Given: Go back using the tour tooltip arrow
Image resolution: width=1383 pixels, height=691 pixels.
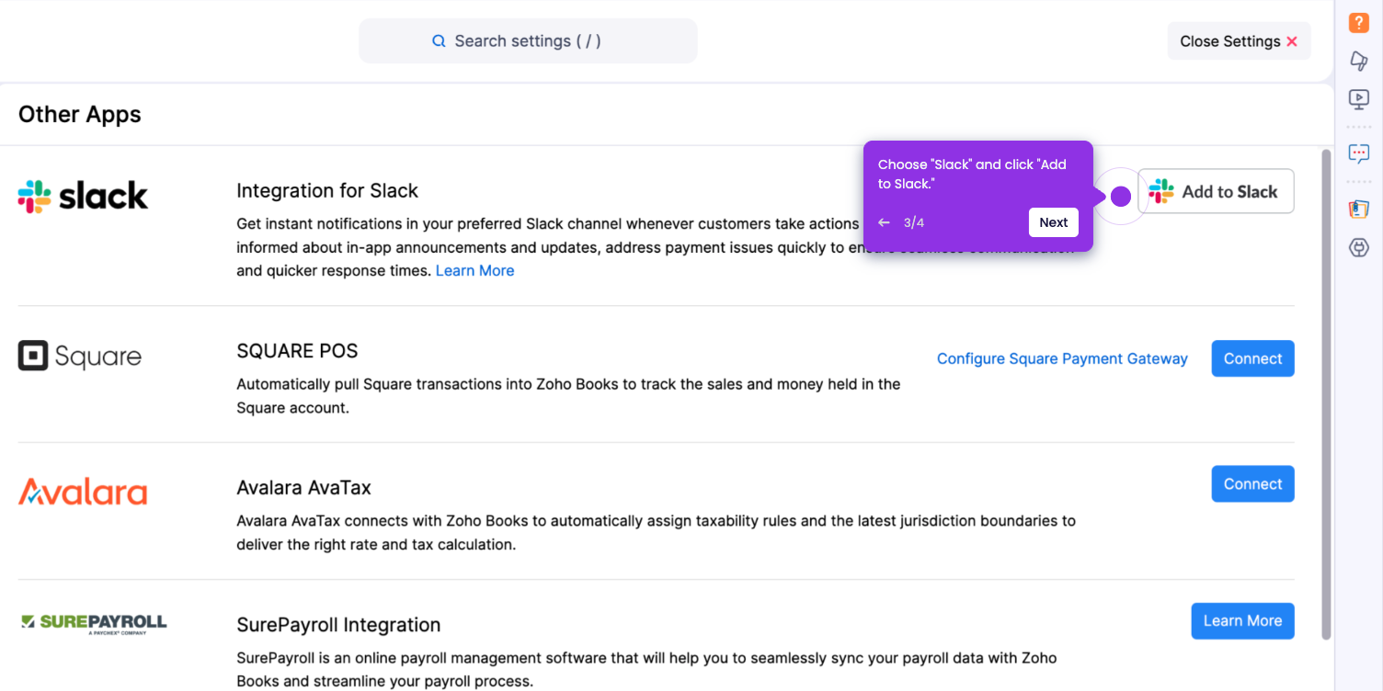Looking at the screenshot, I should (885, 222).
